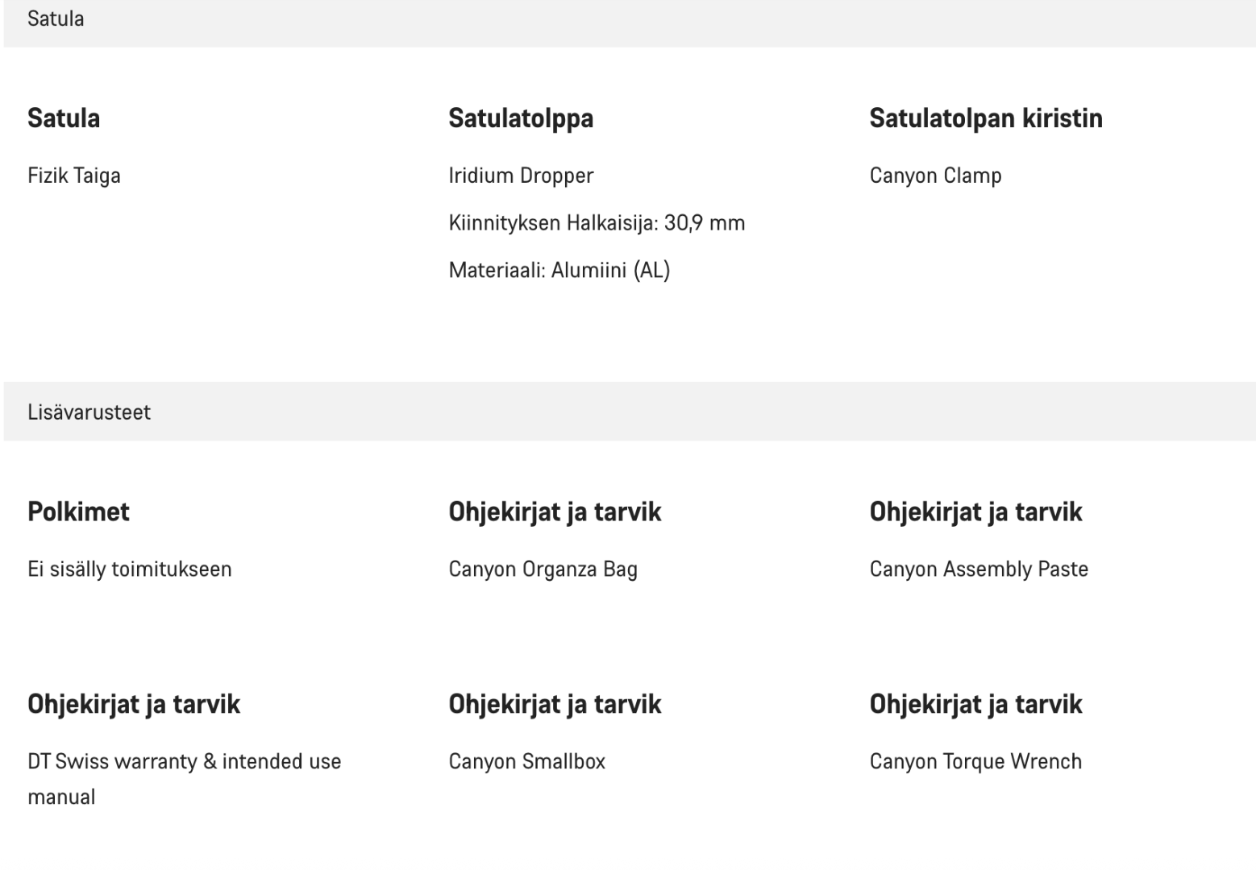The image size is (1256, 870).
Task: Click Canyon Organza Bag item
Action: pos(543,570)
